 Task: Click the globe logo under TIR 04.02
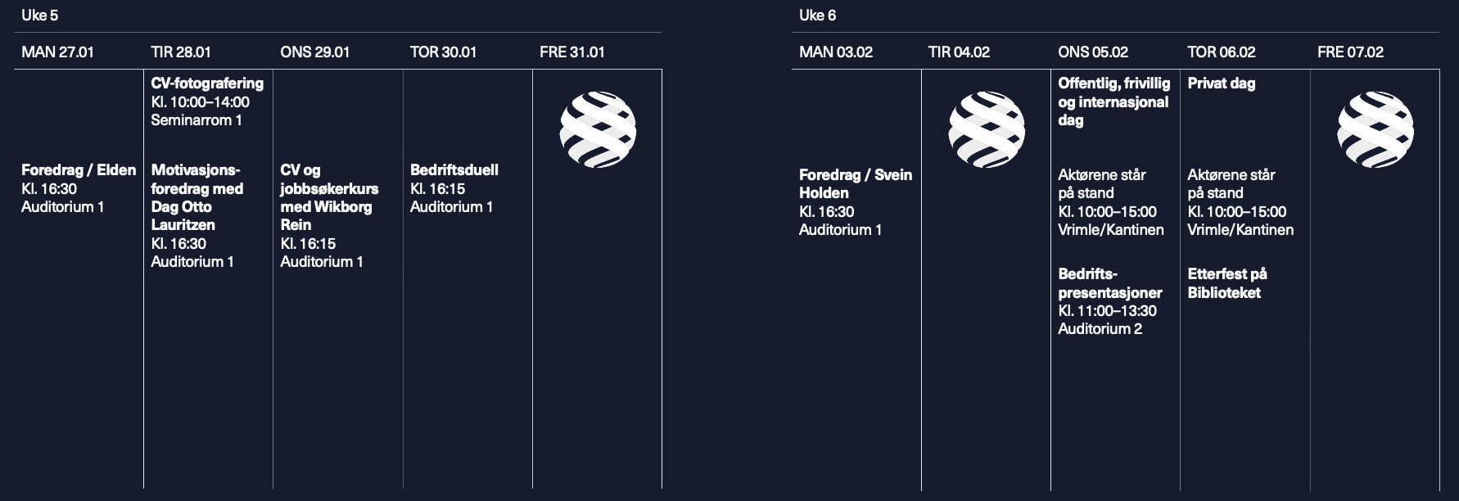click(987, 129)
